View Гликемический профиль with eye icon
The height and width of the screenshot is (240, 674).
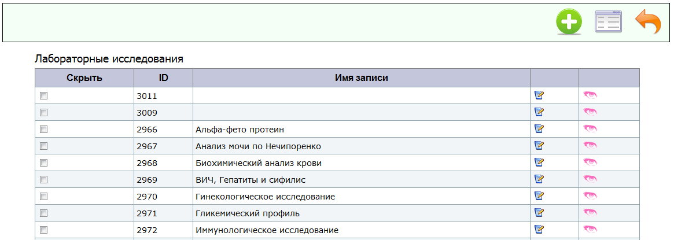pyautogui.click(x=590, y=212)
